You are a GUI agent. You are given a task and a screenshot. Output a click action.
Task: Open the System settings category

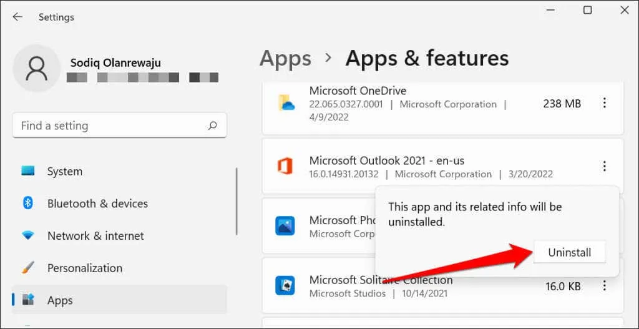(x=64, y=171)
